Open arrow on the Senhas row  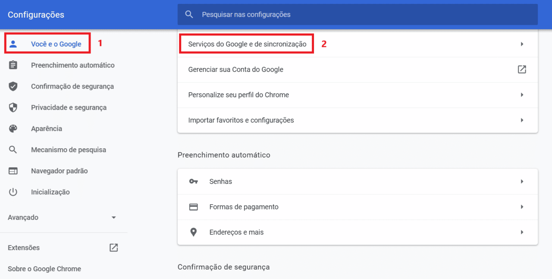pos(522,181)
